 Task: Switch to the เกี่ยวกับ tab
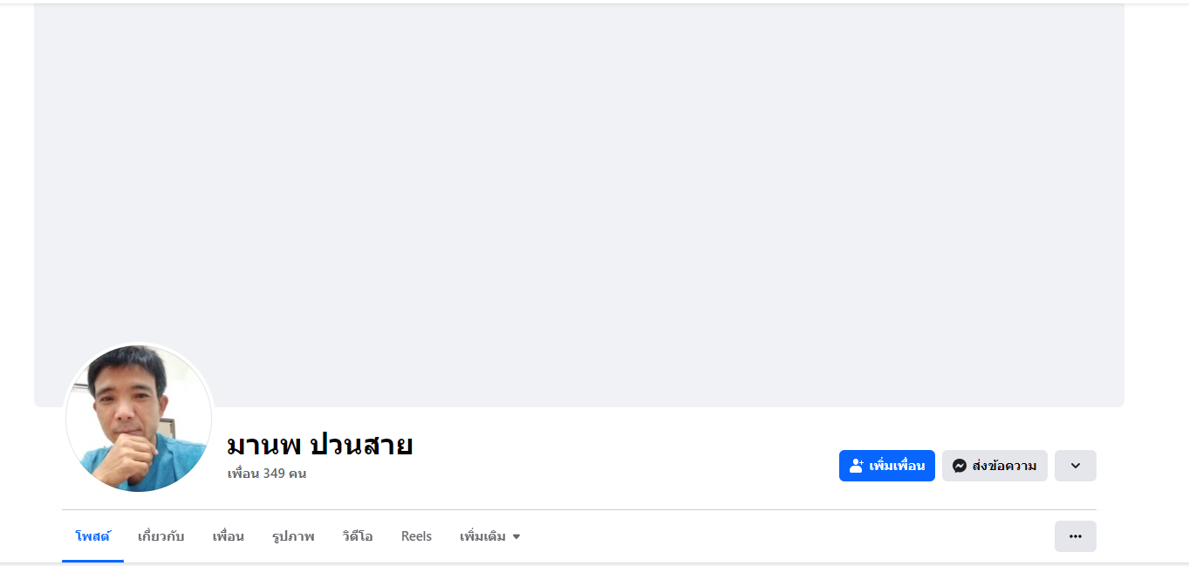(x=161, y=536)
